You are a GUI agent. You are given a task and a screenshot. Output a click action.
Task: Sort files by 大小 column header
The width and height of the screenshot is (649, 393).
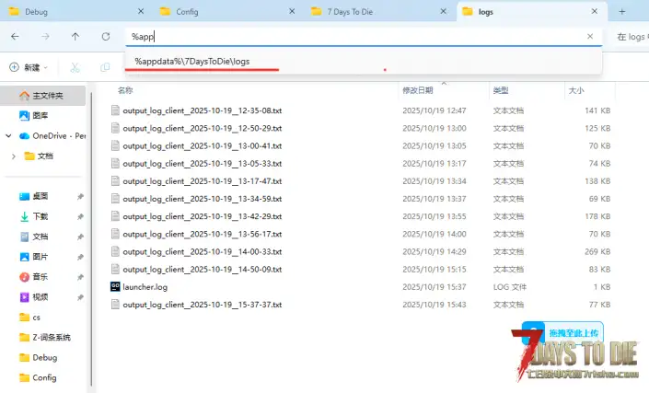click(x=576, y=90)
